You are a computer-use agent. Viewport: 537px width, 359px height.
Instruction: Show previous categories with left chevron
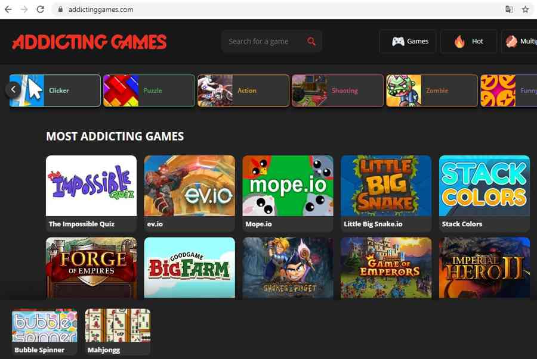[x=13, y=90]
